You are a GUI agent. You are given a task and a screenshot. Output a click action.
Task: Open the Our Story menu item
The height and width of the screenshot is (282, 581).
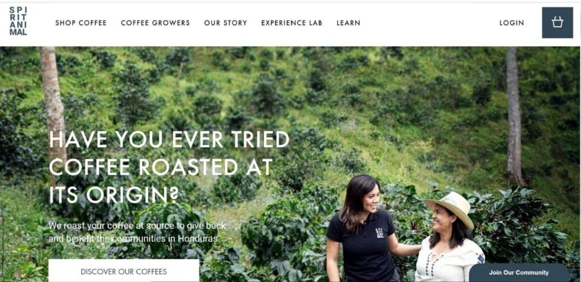tap(225, 23)
